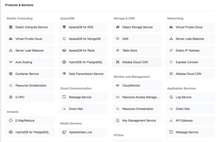216x142 pixels.
Task: Open Alibaba Cloud CDN under Storage & CDN
Action: (137, 62)
